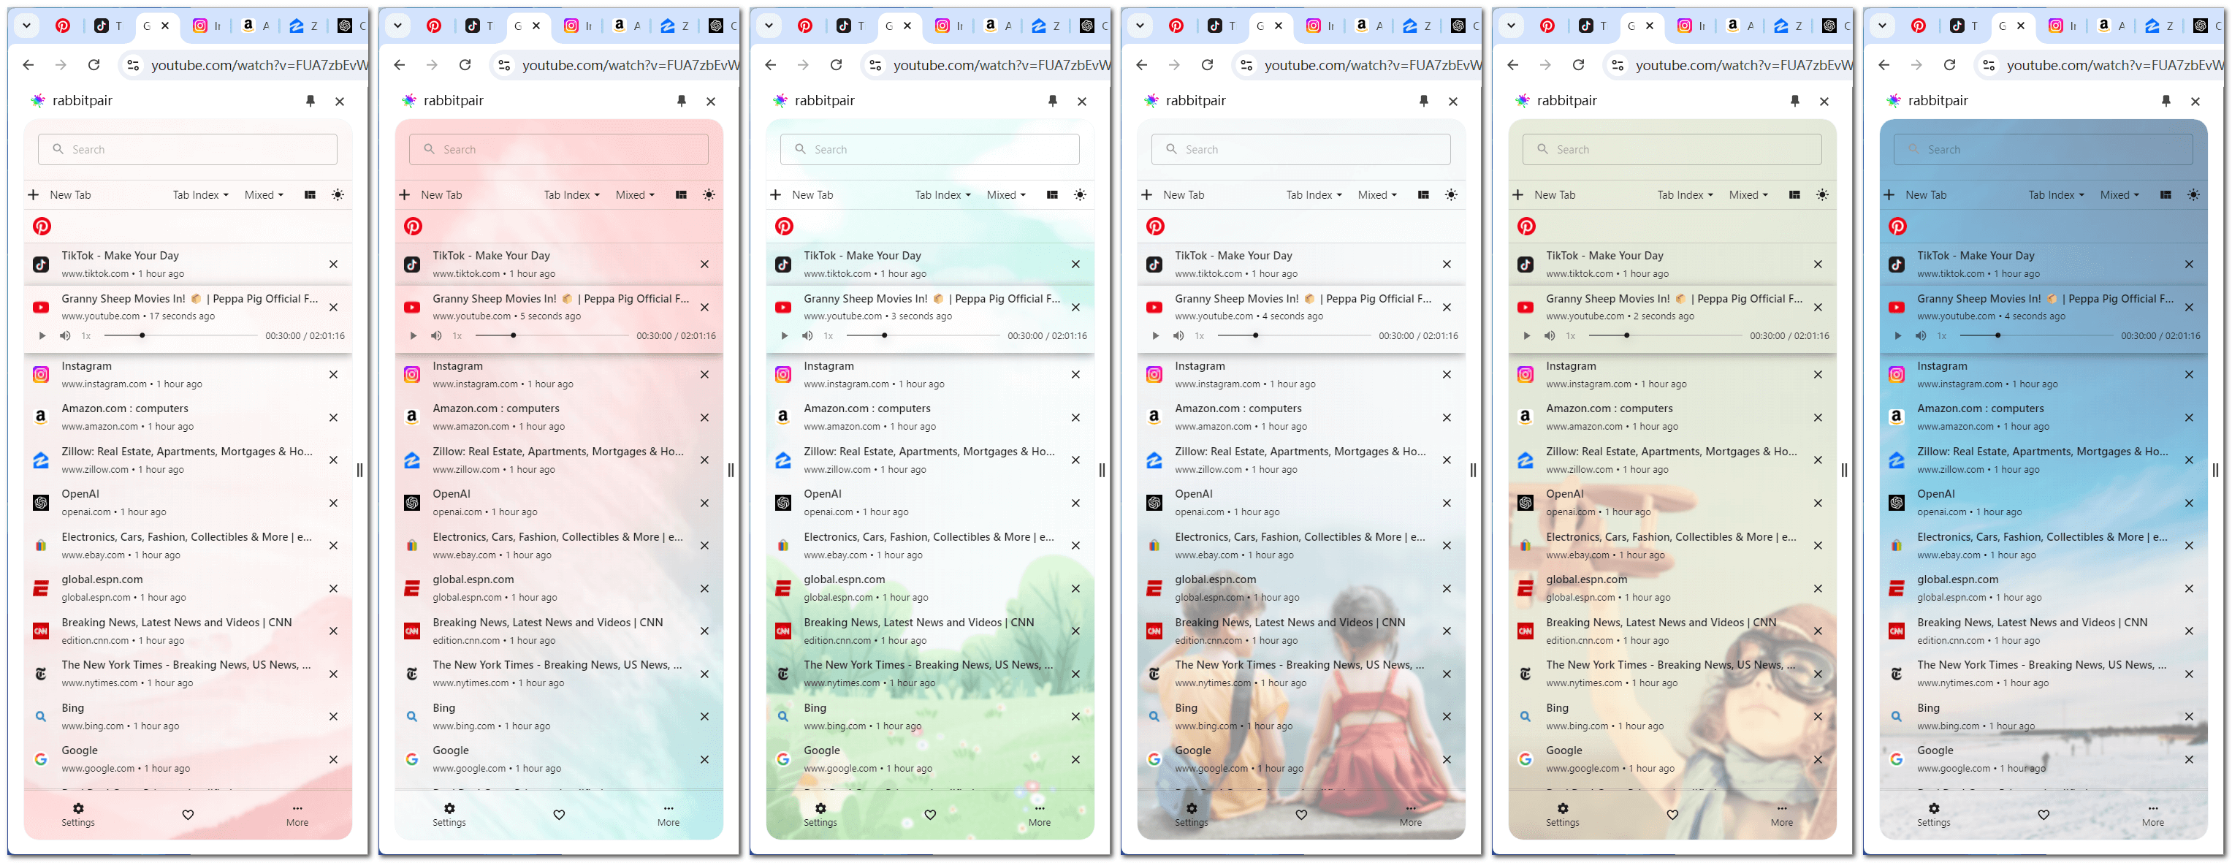Screen dimensions: 2232x863
Task: Expand tab list chevron in second browser window
Action: [397, 26]
